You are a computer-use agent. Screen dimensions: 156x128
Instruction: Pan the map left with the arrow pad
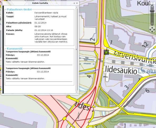[150, 30]
